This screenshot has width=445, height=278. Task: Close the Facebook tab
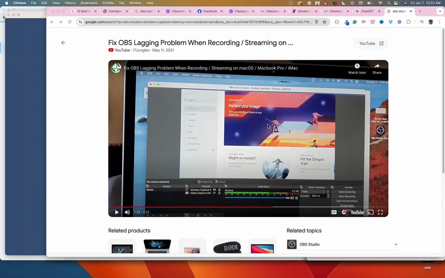click(222, 11)
